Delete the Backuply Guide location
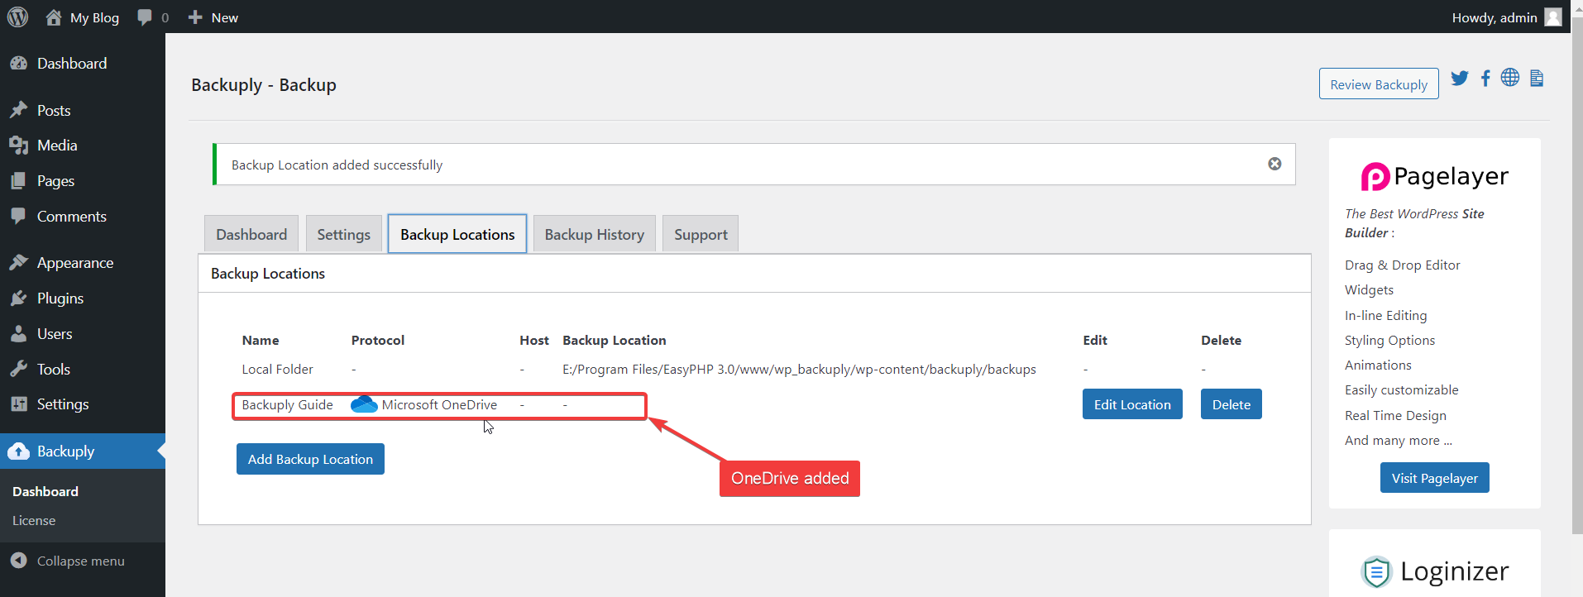 pos(1231,404)
